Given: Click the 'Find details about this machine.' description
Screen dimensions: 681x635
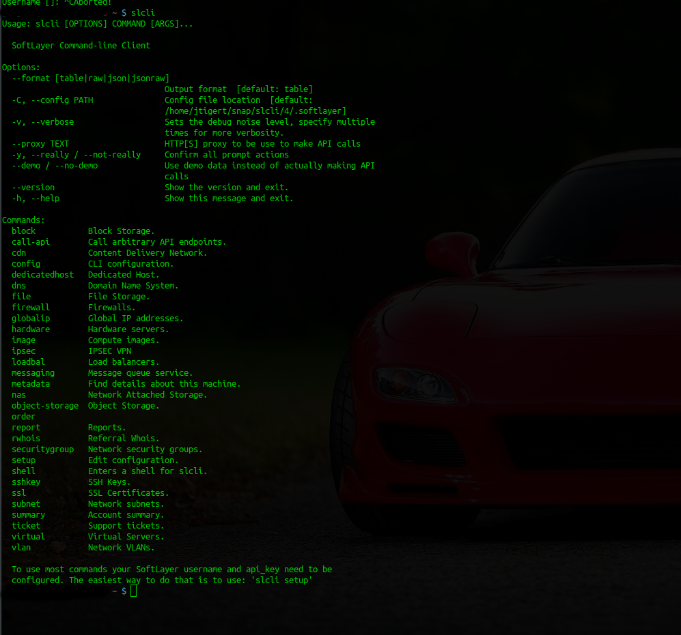Looking at the screenshot, I should pyautogui.click(x=164, y=384).
